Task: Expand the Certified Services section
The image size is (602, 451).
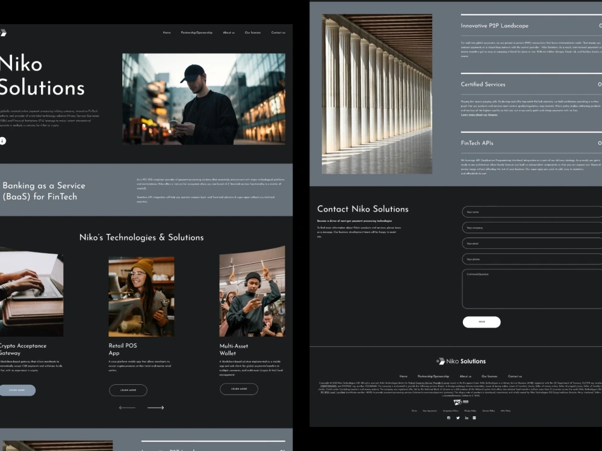Action: (532, 84)
